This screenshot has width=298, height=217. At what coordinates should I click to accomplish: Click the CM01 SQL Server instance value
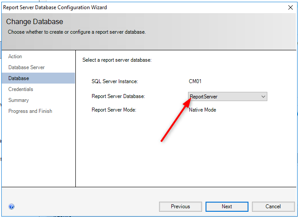pos(195,81)
